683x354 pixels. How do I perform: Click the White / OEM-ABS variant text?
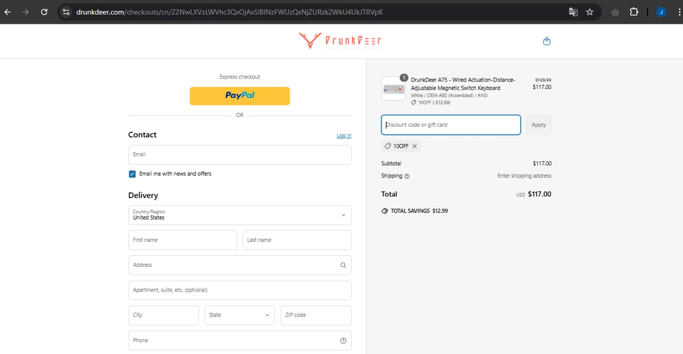(449, 96)
